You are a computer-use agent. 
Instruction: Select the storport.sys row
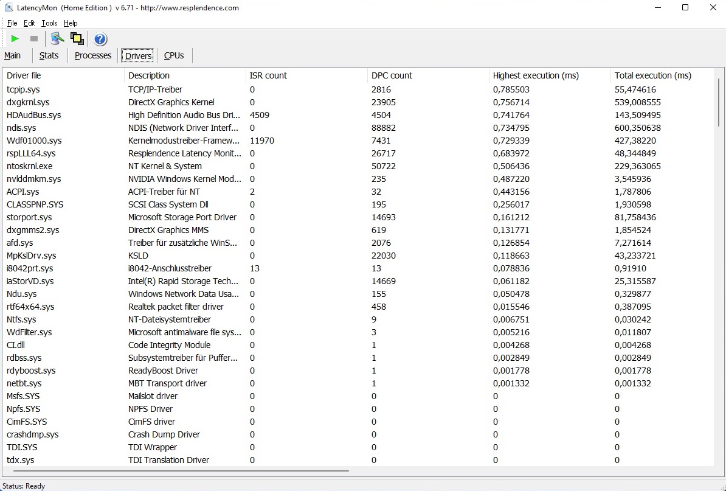359,217
